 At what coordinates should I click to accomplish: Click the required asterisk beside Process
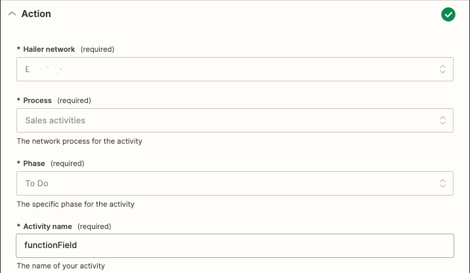coord(18,100)
